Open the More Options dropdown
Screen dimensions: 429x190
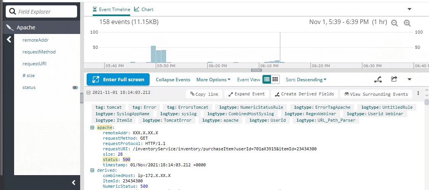[213, 80]
